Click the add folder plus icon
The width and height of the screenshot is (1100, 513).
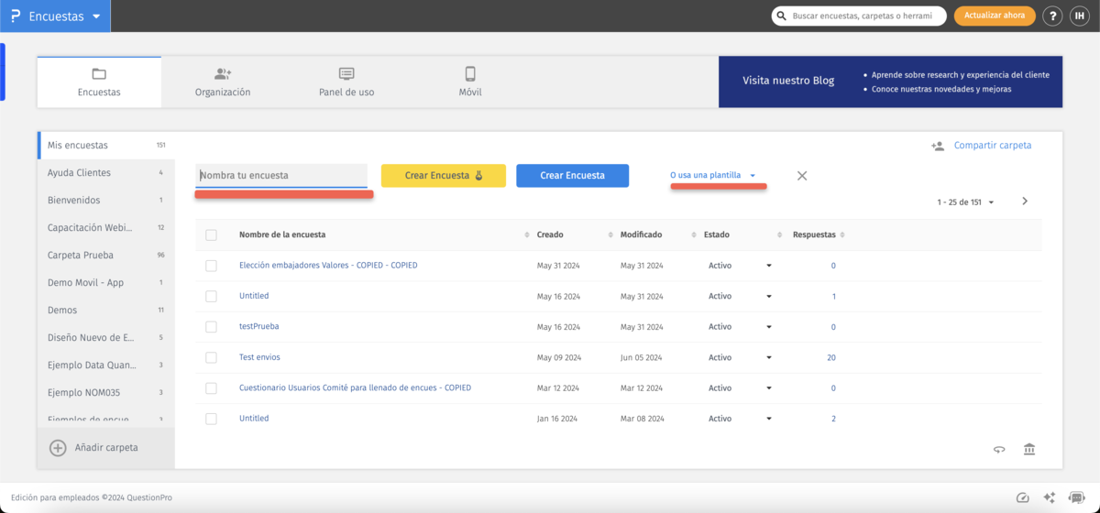[x=58, y=448]
